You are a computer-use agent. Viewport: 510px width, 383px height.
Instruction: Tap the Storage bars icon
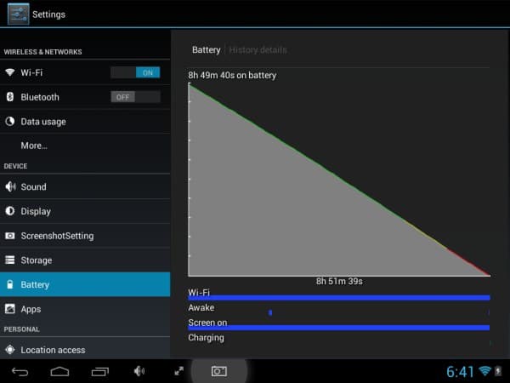tap(9, 260)
